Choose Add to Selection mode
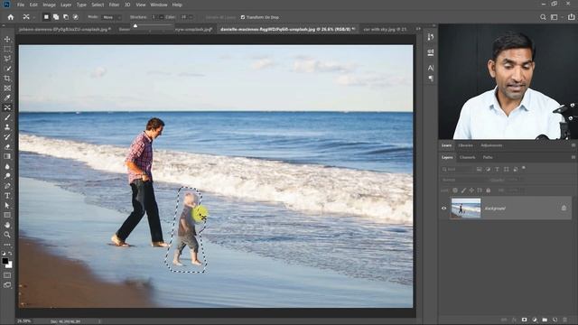This screenshot has width=578, height=325. (56, 17)
